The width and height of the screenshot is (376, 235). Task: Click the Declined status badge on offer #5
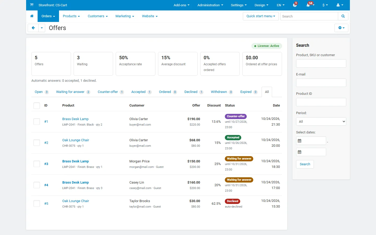click(x=232, y=201)
